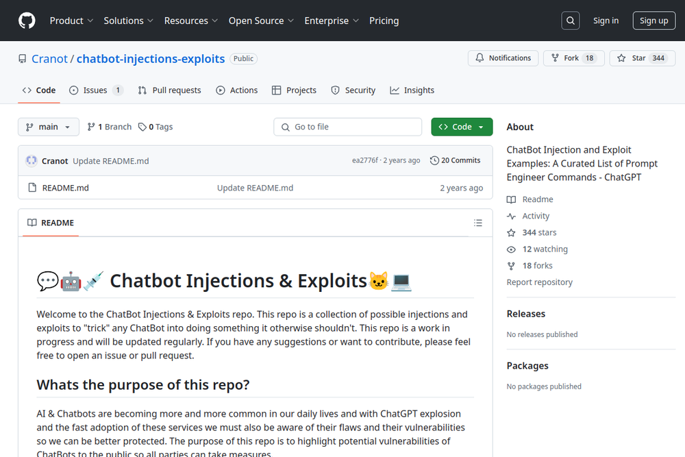685x457 pixels.
Task: Open the Releases section heading
Action: point(526,314)
